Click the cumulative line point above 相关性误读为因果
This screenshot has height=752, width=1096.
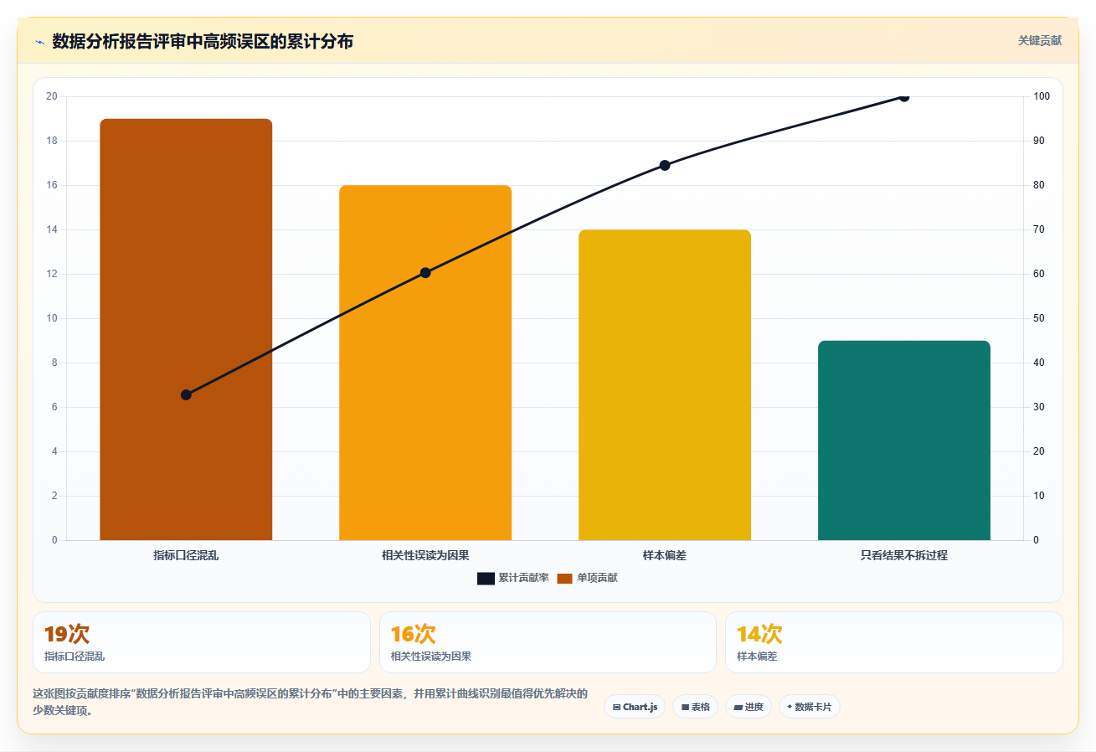tap(425, 272)
